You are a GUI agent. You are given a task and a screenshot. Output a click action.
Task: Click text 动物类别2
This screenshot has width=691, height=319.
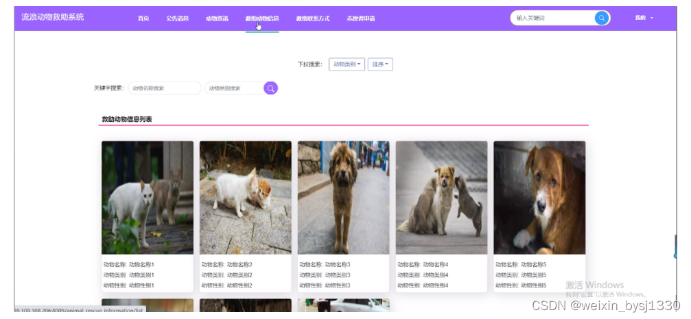click(239, 275)
